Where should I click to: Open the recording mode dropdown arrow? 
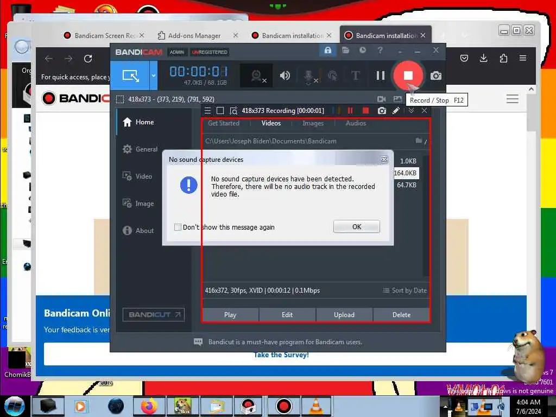pyautogui.click(x=154, y=75)
